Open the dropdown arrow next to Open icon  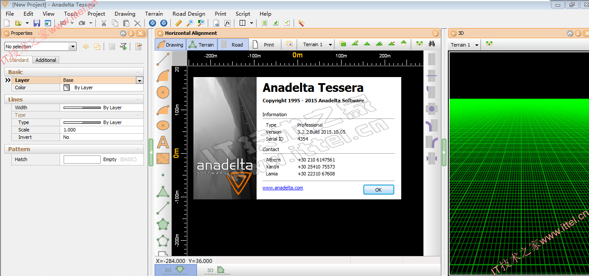27,23
